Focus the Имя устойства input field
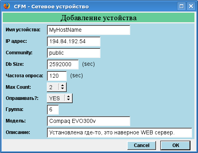This screenshot has width=198, height=153. [x=88, y=30]
